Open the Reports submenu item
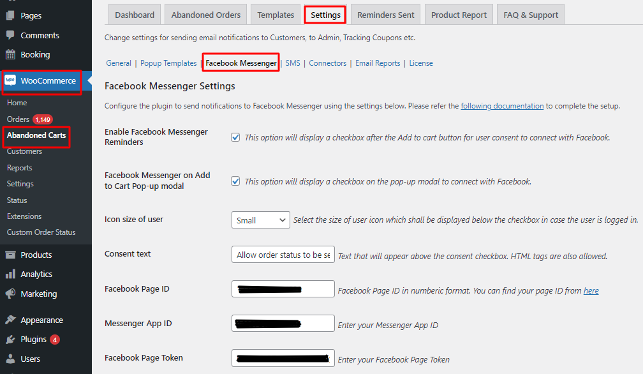 coord(19,168)
